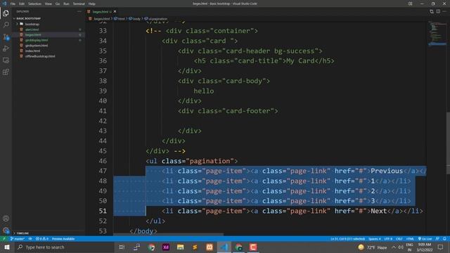Open griddisplay.html in Explorer

37,40
